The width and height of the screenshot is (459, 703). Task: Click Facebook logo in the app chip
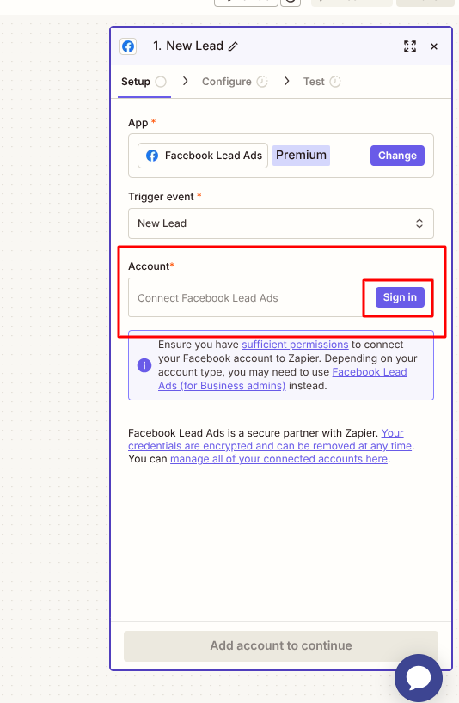coord(152,156)
